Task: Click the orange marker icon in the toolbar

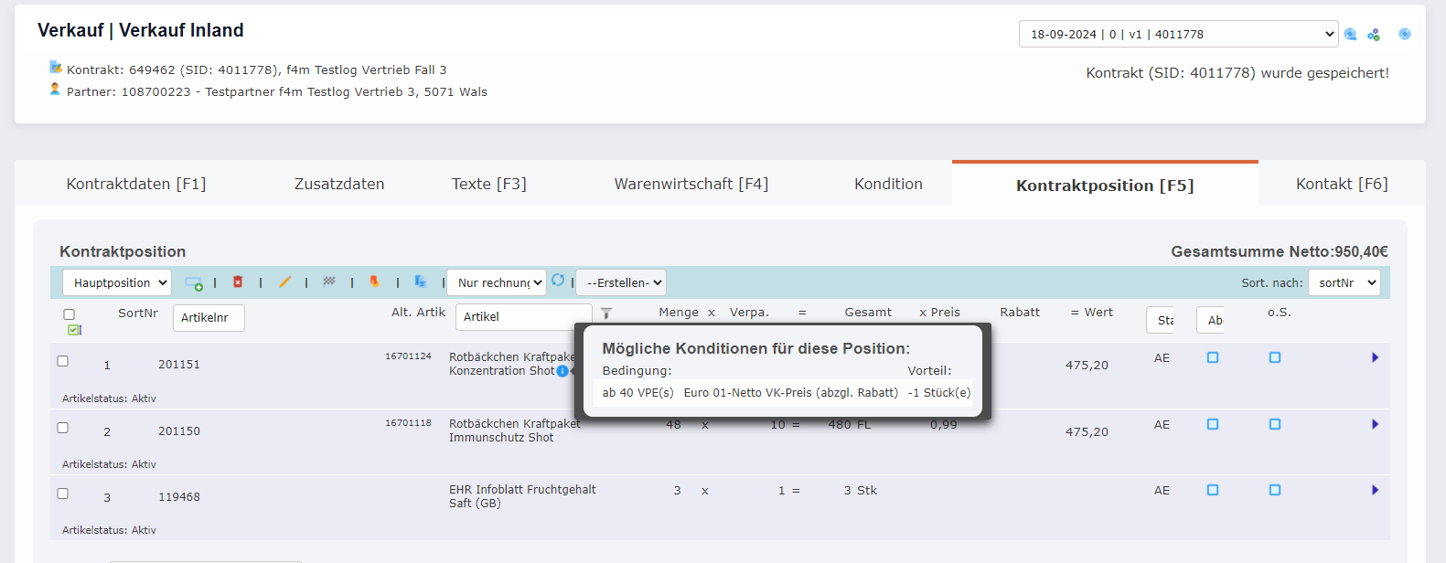Action: pos(374,281)
